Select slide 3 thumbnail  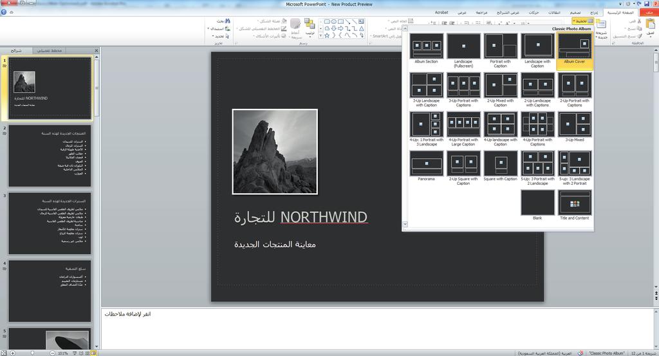click(50, 223)
